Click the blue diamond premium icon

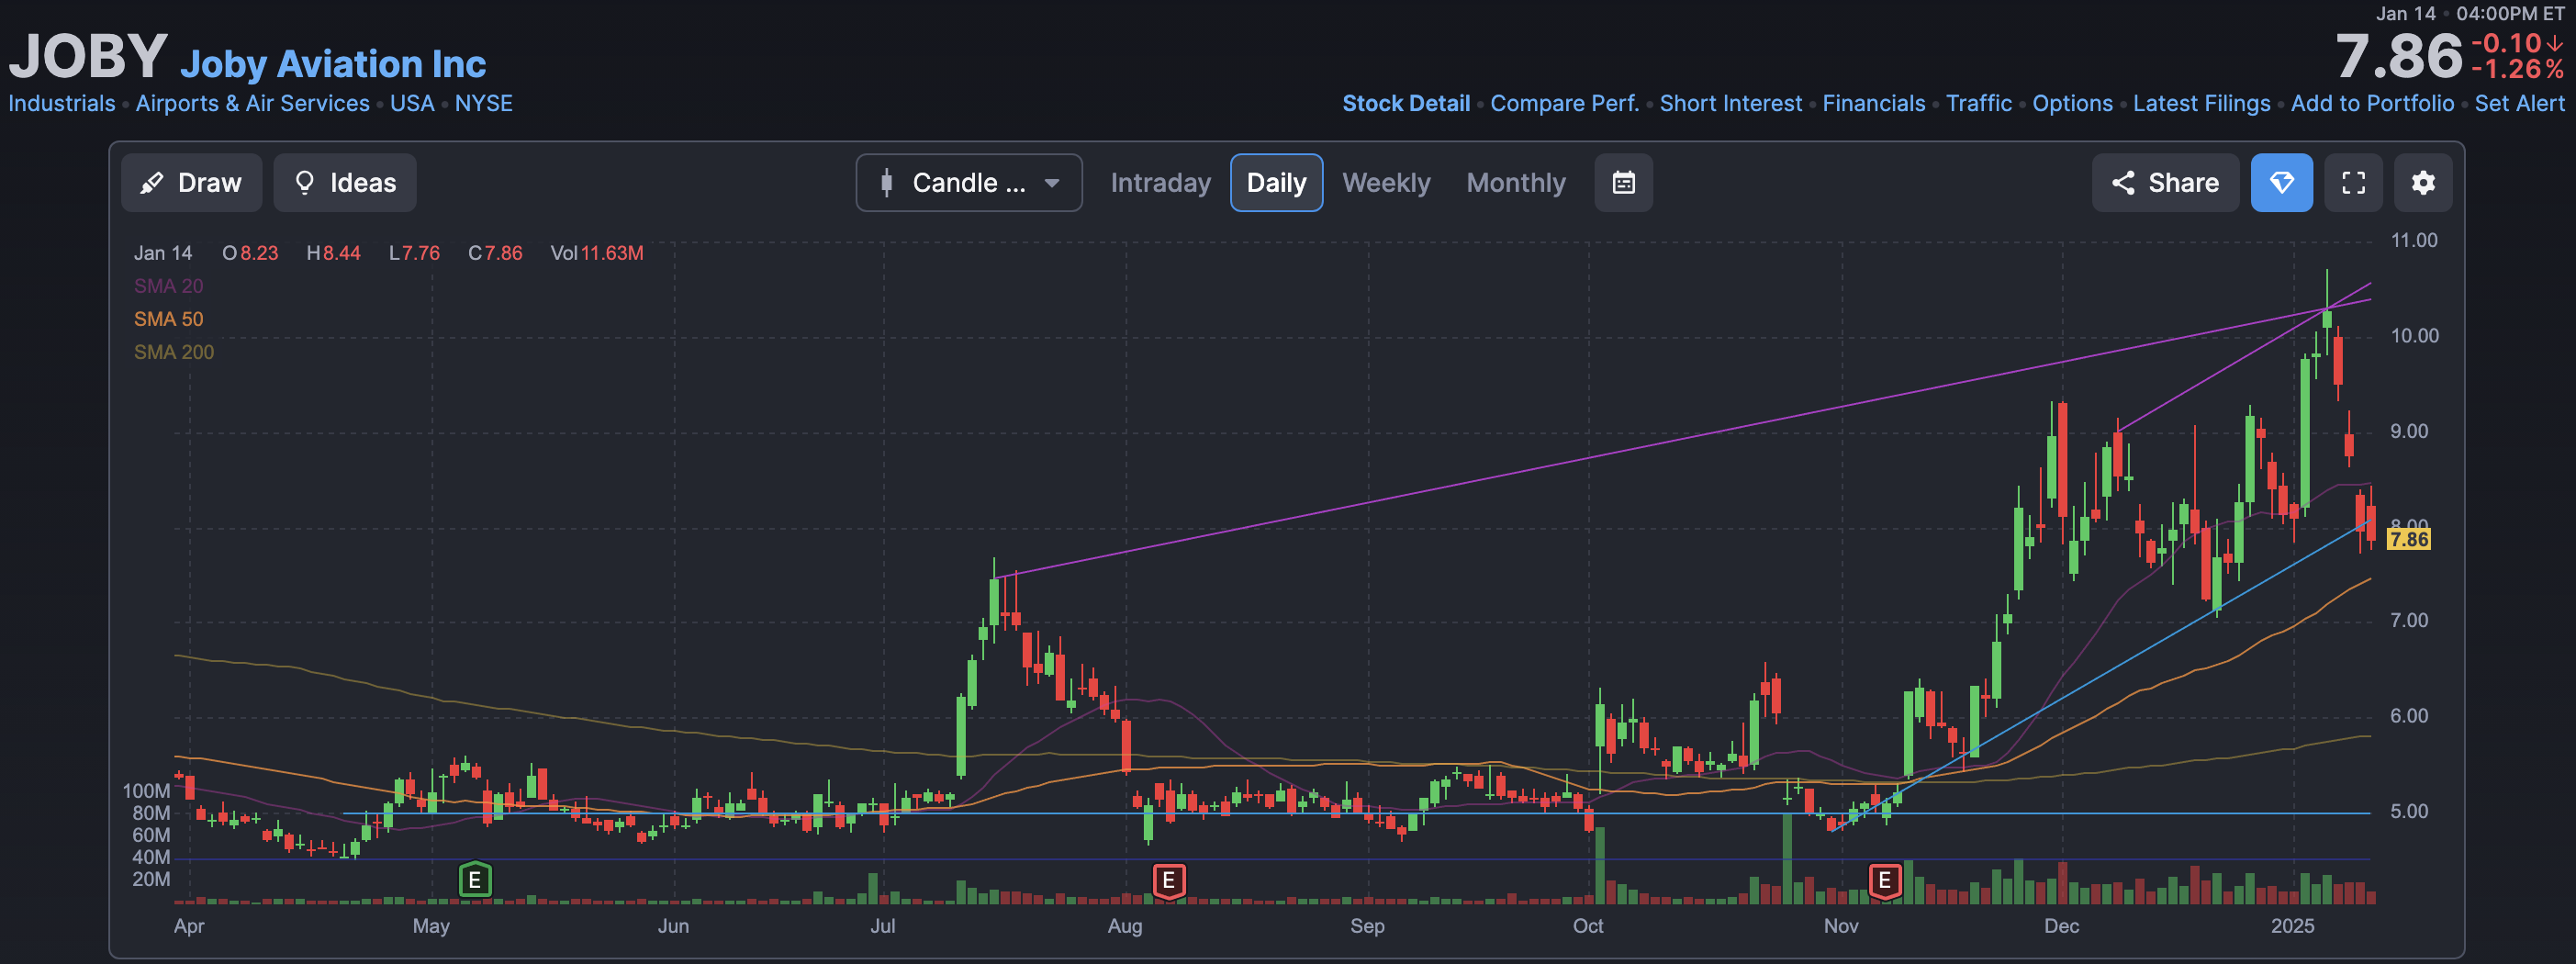click(2281, 183)
